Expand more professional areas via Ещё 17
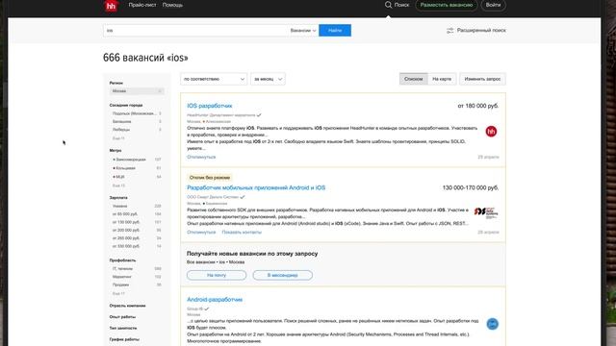 tap(118, 293)
